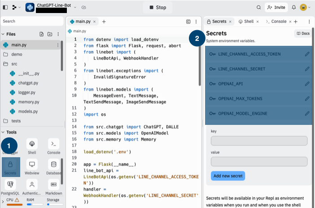Open the Shell tool icon
315x208 pixels.
[32, 144]
